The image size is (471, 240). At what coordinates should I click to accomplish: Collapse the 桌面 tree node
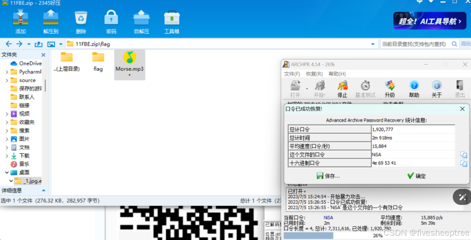click(x=6, y=173)
